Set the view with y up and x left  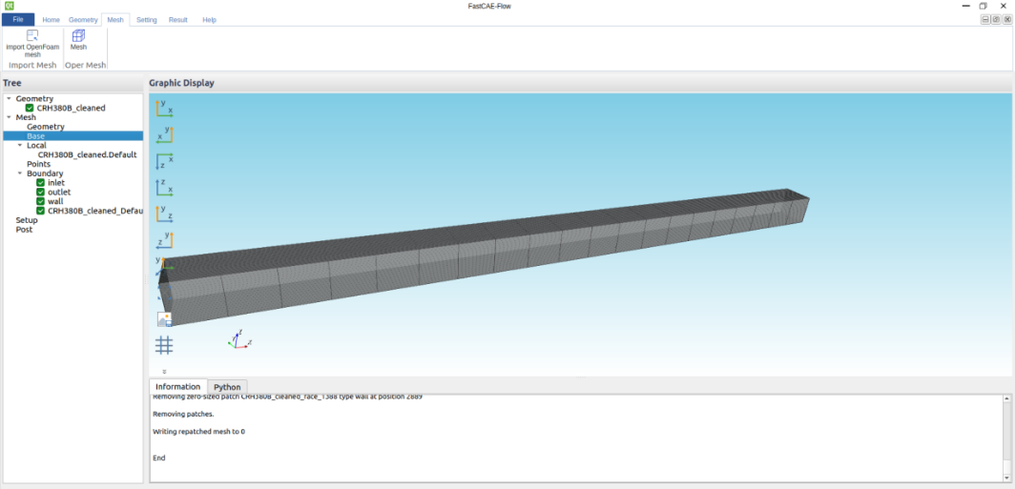(x=164, y=134)
